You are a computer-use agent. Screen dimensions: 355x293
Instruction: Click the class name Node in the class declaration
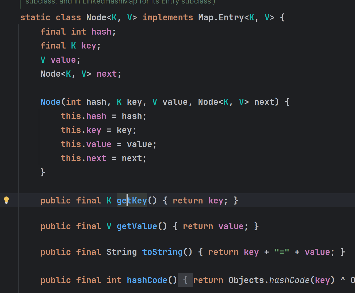pyautogui.click(x=96, y=17)
